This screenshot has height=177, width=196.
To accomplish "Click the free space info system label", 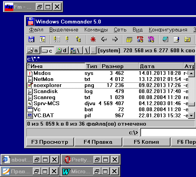I will point(146,51).
